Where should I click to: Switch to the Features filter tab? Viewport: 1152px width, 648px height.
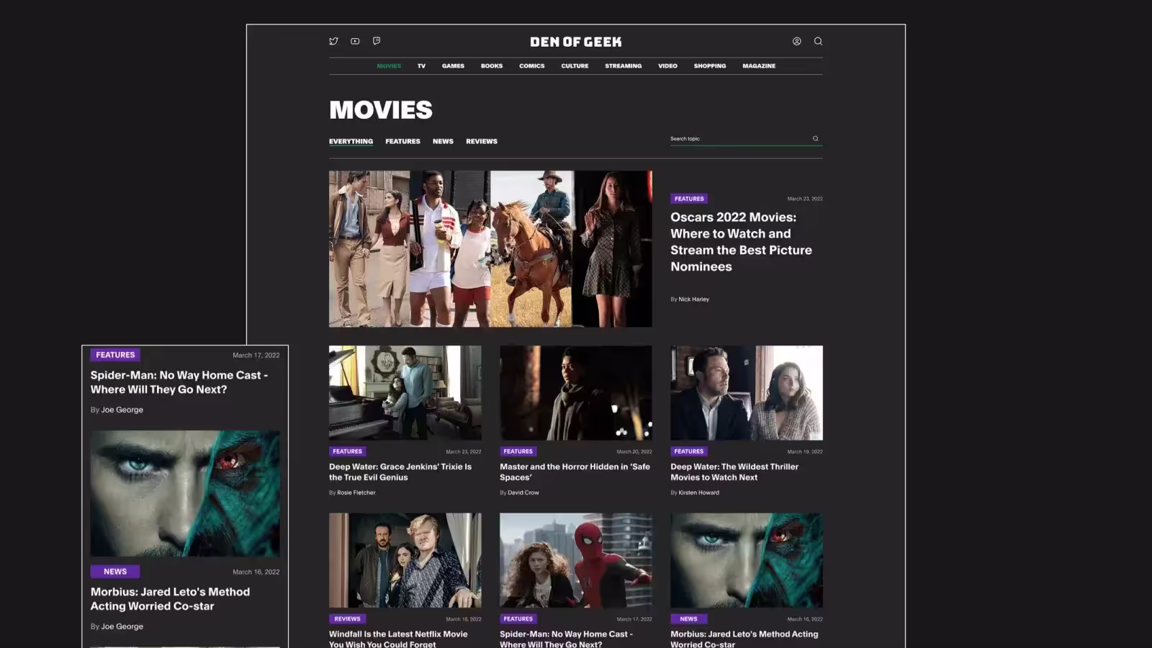402,141
